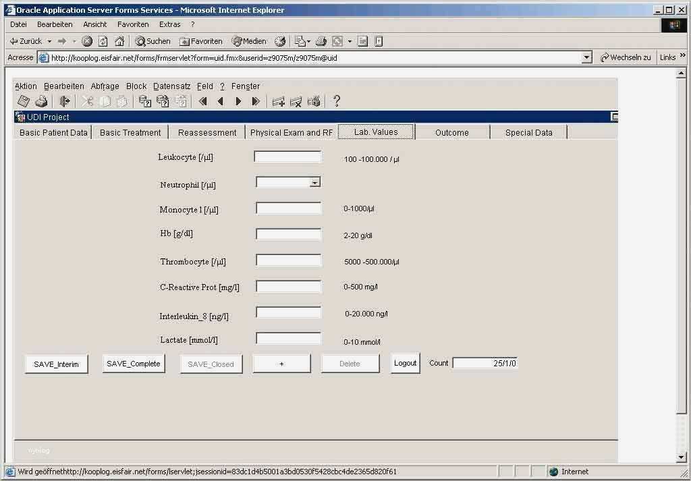
Task: Open the browser Medien panel
Action: coord(250,41)
